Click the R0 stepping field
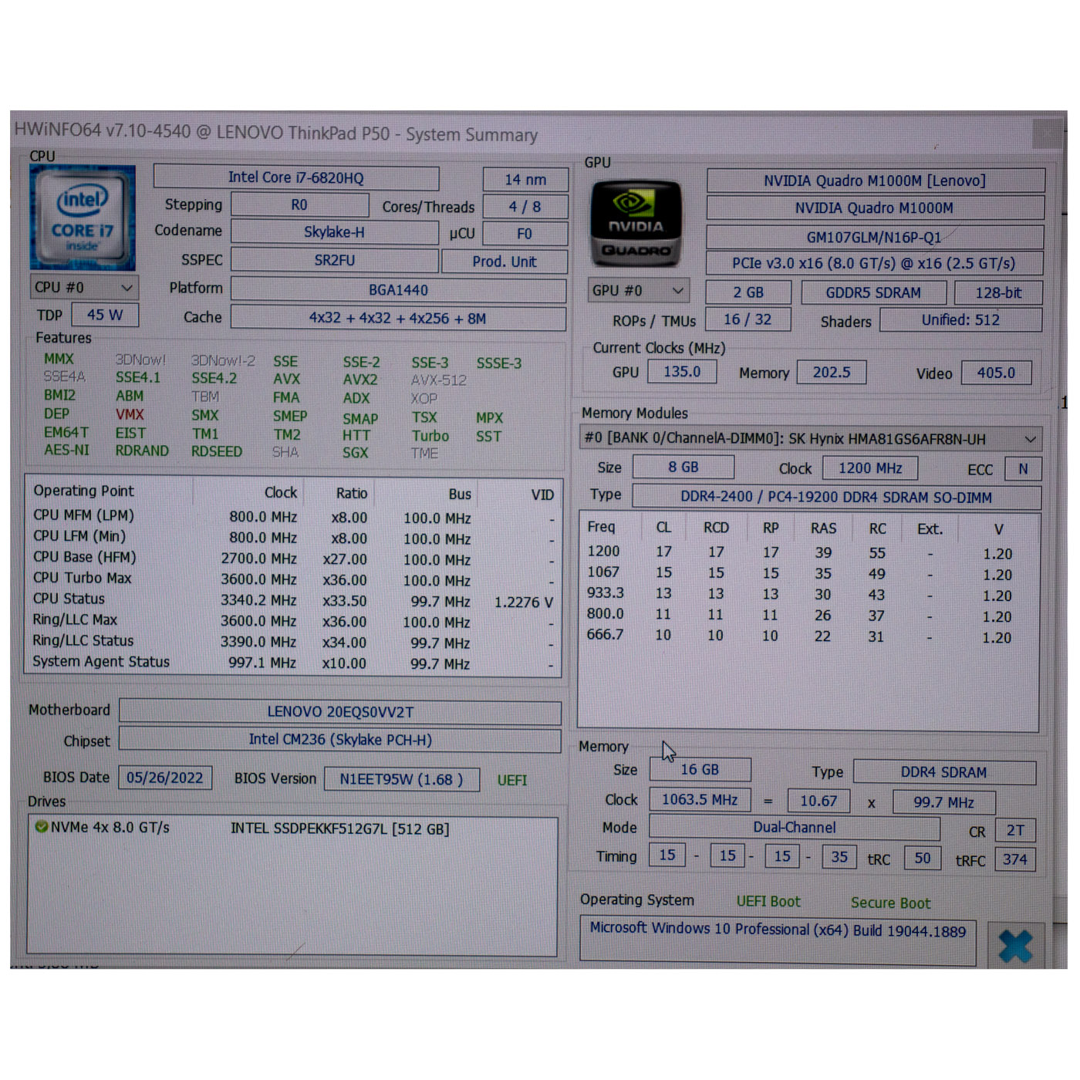1080x1080 pixels. [299, 204]
